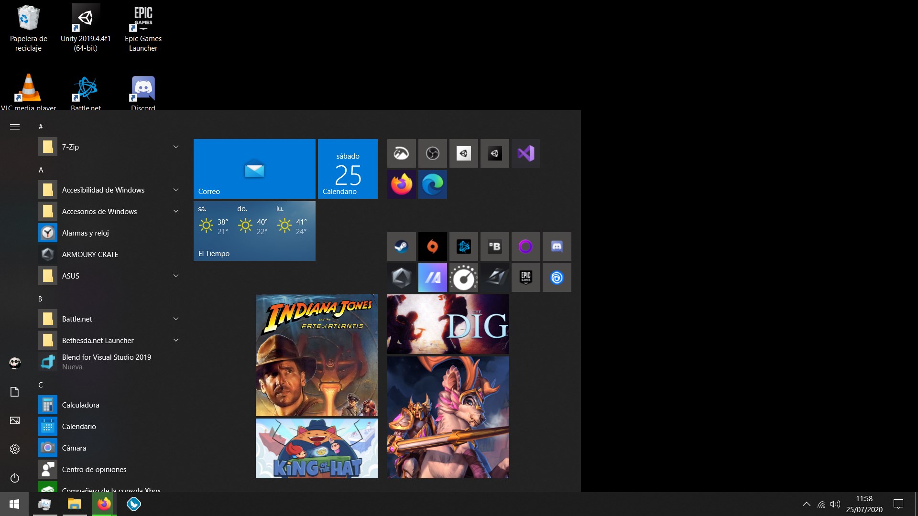
Task: Open the Steam tile
Action: [401, 247]
